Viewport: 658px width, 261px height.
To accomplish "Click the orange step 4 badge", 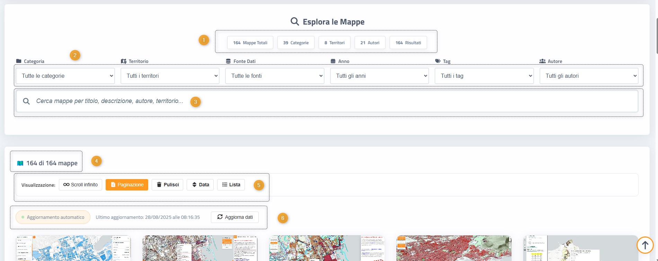I will 96,161.
